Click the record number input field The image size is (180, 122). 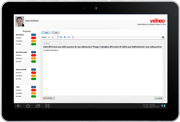pos(57,37)
